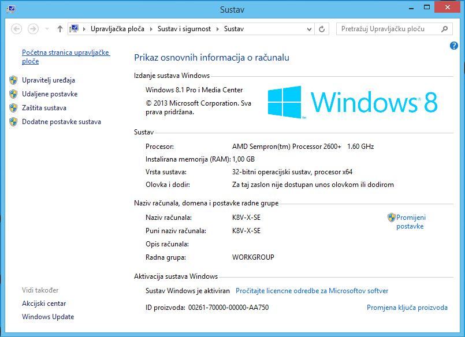Refresh the page with the refresh button
This screenshot has width=465, height=337.
click(322, 29)
